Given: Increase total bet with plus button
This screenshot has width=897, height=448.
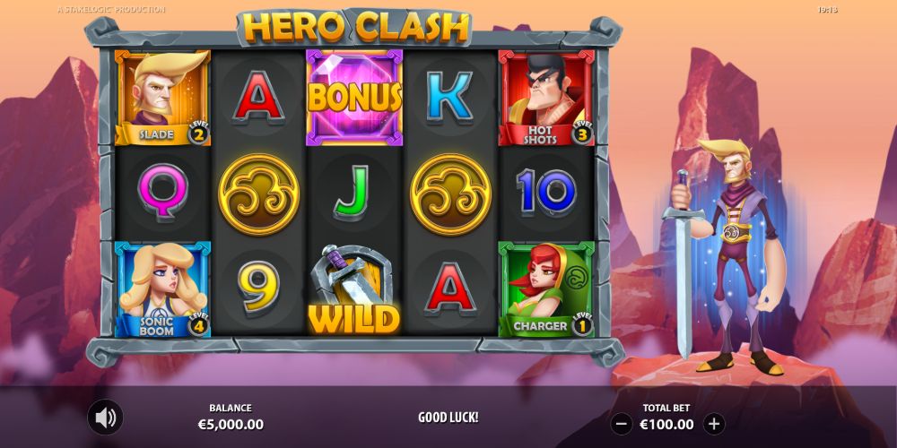Looking at the screenshot, I should pyautogui.click(x=713, y=424).
